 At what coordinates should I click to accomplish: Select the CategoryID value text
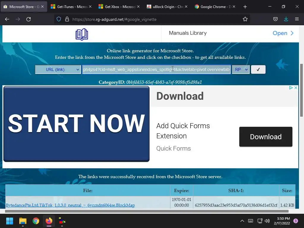pyautogui.click(x=164, y=82)
